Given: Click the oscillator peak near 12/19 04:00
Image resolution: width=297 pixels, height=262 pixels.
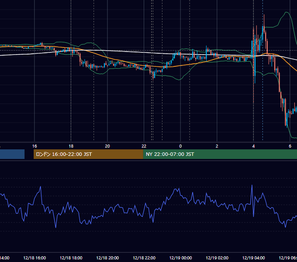Looking at the screenshot, I should (252, 186).
